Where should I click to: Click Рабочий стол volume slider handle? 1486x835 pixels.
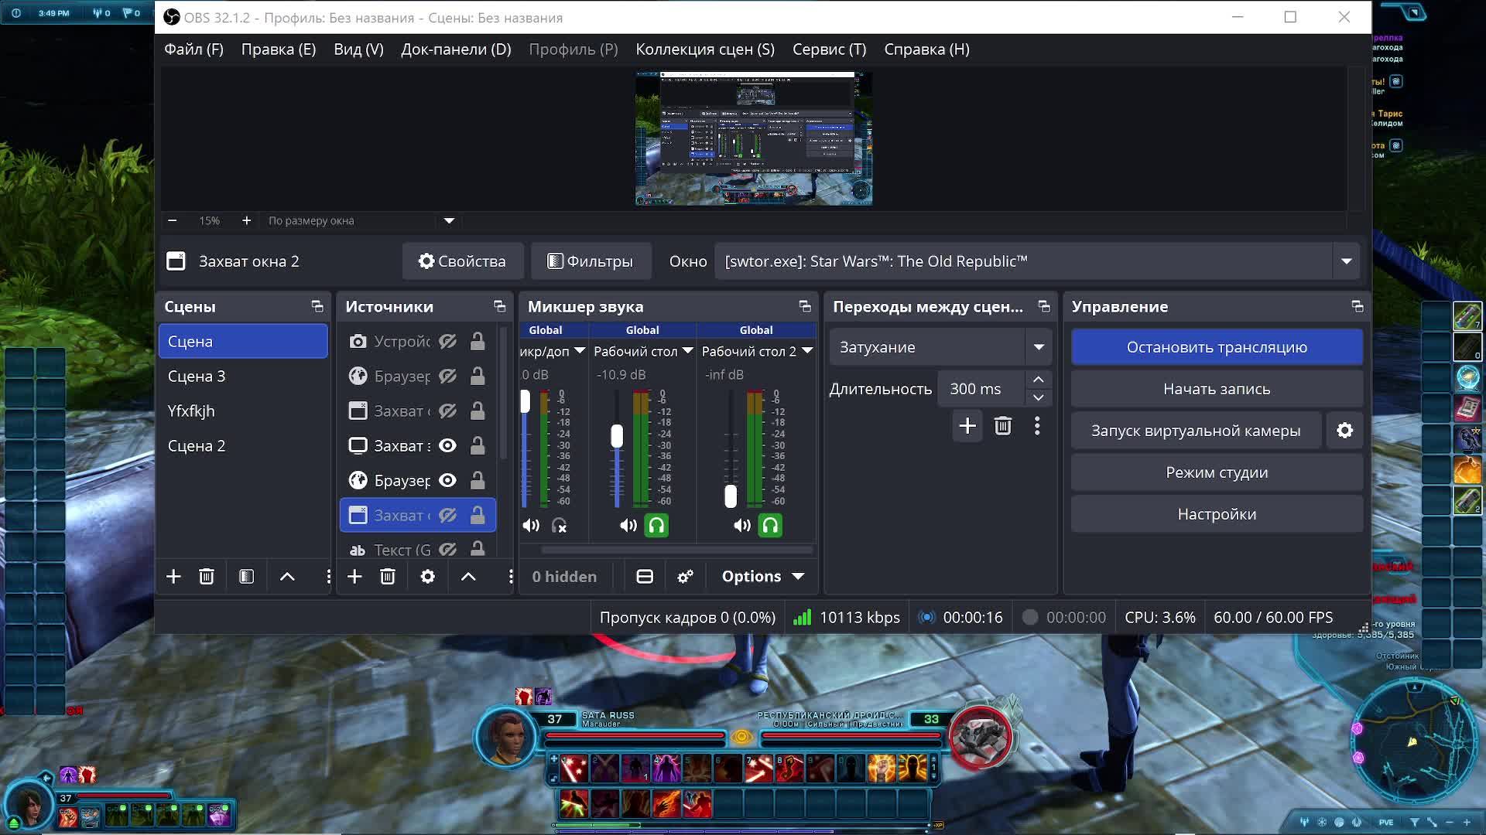pos(617,436)
